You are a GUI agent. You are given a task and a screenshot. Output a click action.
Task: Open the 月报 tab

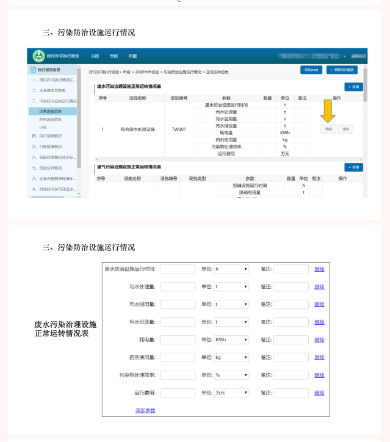coord(95,56)
